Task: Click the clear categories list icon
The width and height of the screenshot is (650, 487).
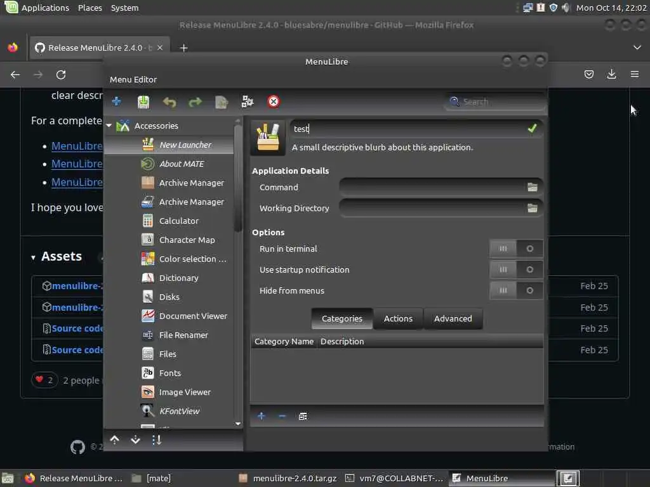Action: (x=303, y=416)
